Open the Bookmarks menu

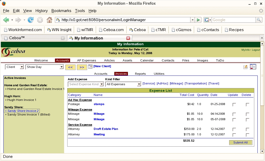tap(61, 11)
